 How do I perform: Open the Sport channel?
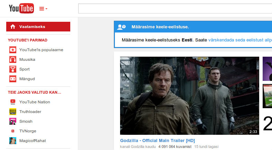(25, 69)
